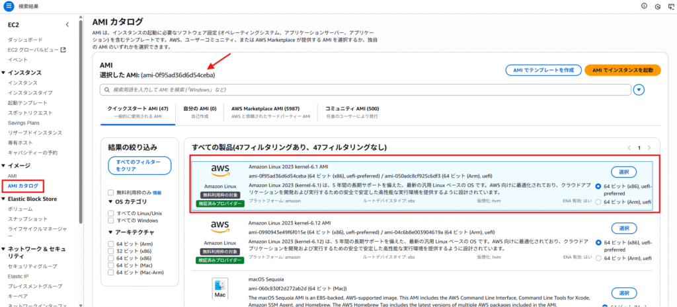This screenshot has width=677, height=307.
Task: Open AMI カタログ in the sidebar
Action: point(22,186)
